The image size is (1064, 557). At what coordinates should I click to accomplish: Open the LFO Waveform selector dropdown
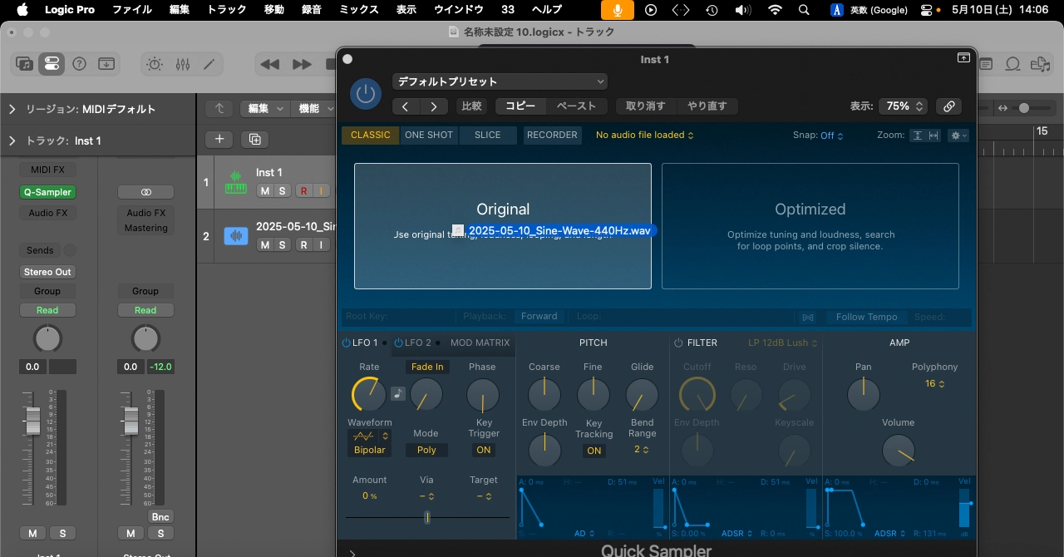[x=370, y=436]
